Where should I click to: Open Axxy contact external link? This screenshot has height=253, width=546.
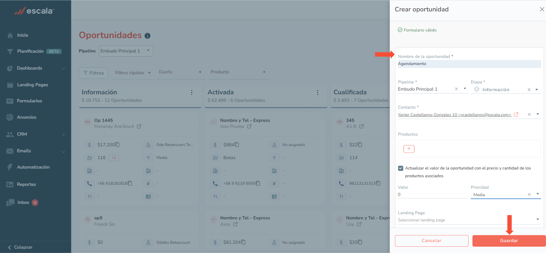pyautogui.click(x=235, y=224)
